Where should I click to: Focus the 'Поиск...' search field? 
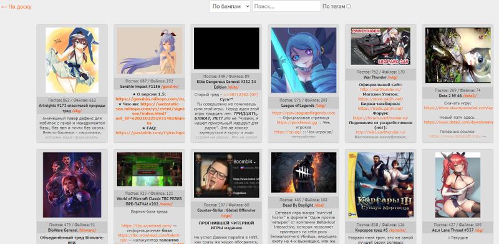tap(286, 6)
